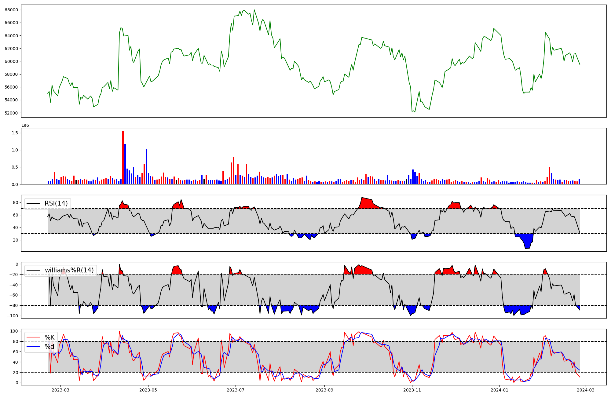Click the williams%R(14) legend label

point(69,270)
